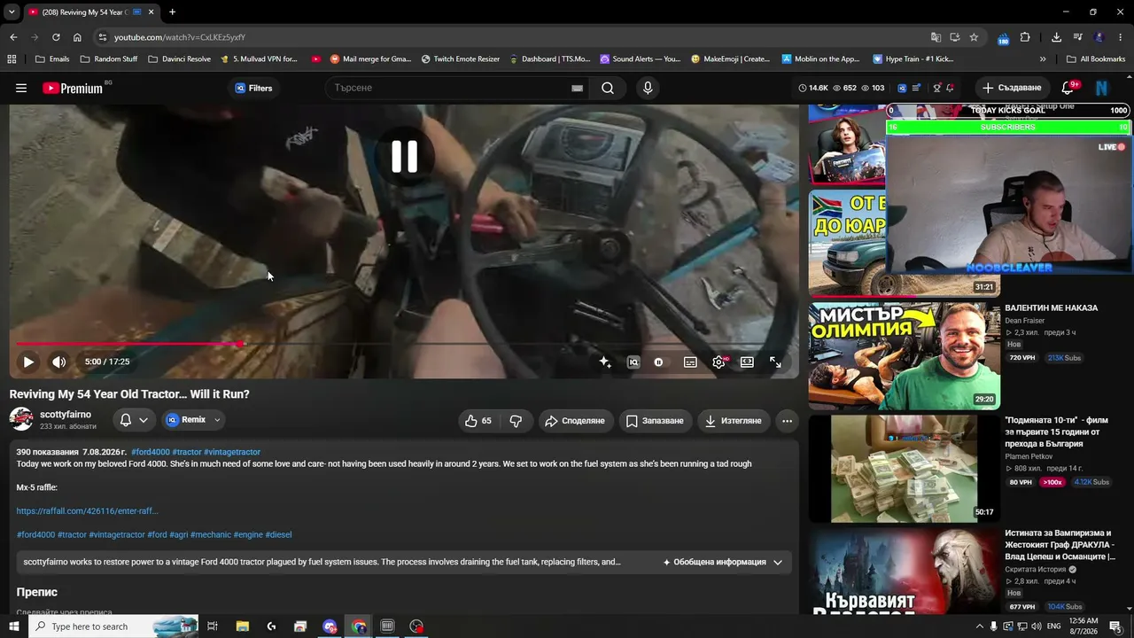The height and width of the screenshot is (638, 1134).
Task: Open YouTube notifications bell
Action: click(x=1068, y=88)
